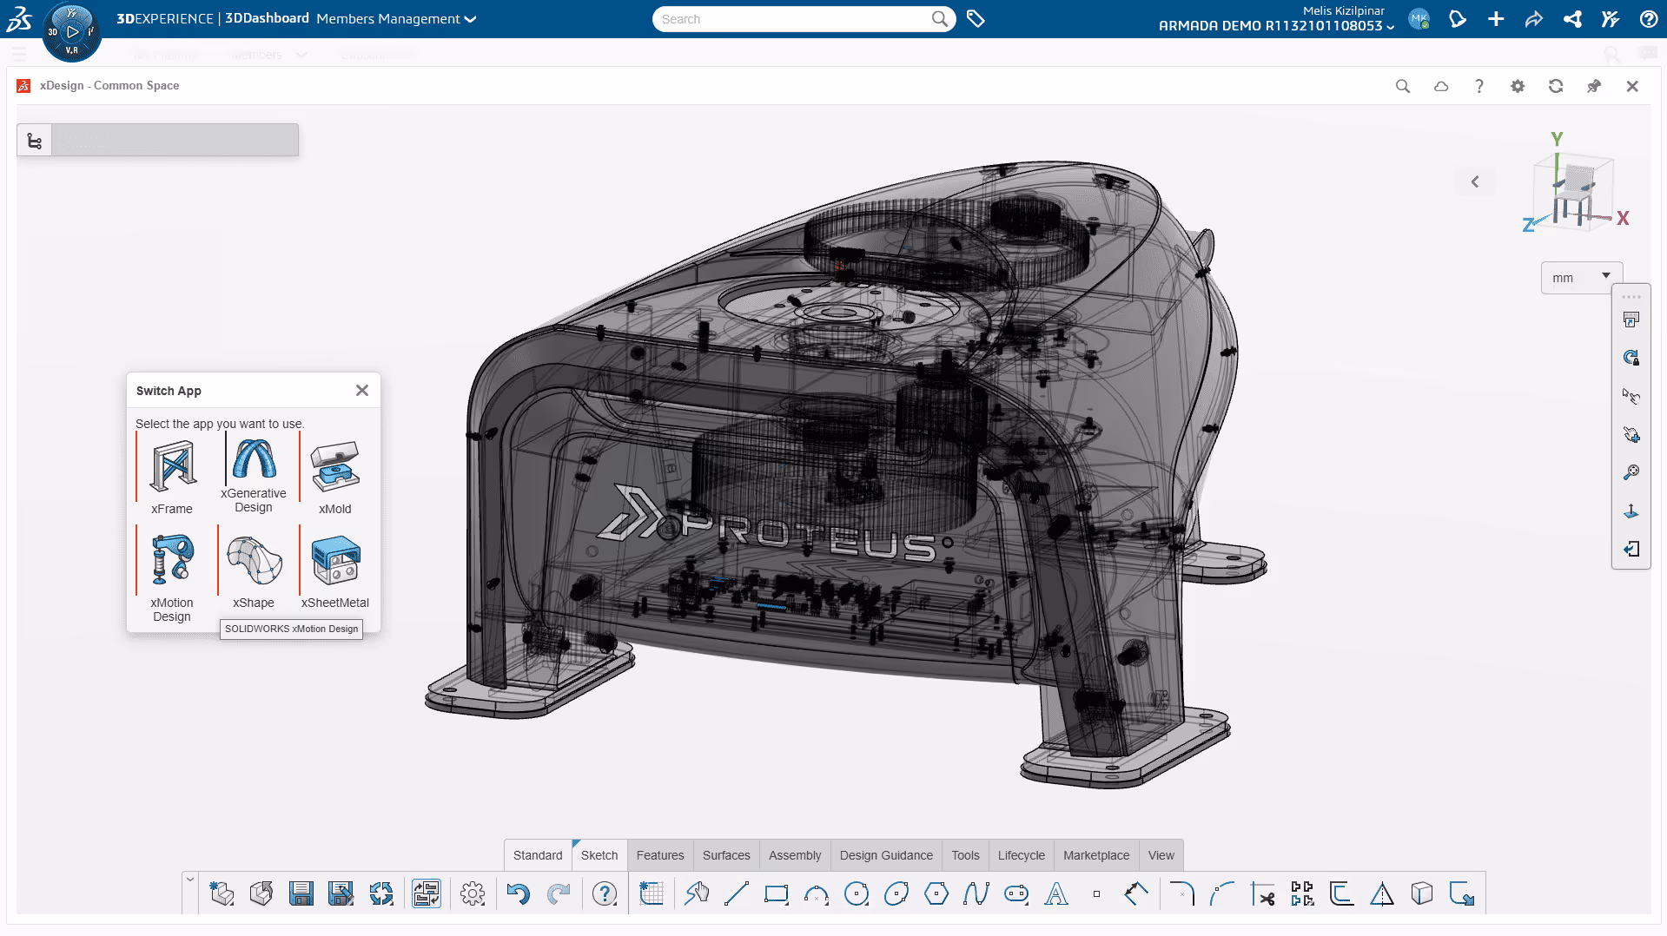Undo the last action
The image size is (1667, 936).
tap(519, 893)
